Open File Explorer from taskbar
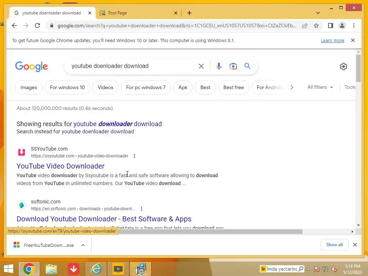The width and height of the screenshot is (368, 276). click(51, 269)
